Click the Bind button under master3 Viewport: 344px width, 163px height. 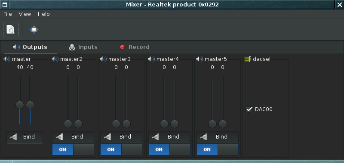click(121, 137)
